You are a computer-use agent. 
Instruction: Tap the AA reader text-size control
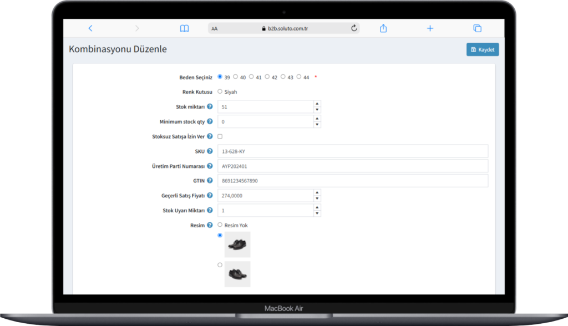click(x=215, y=29)
